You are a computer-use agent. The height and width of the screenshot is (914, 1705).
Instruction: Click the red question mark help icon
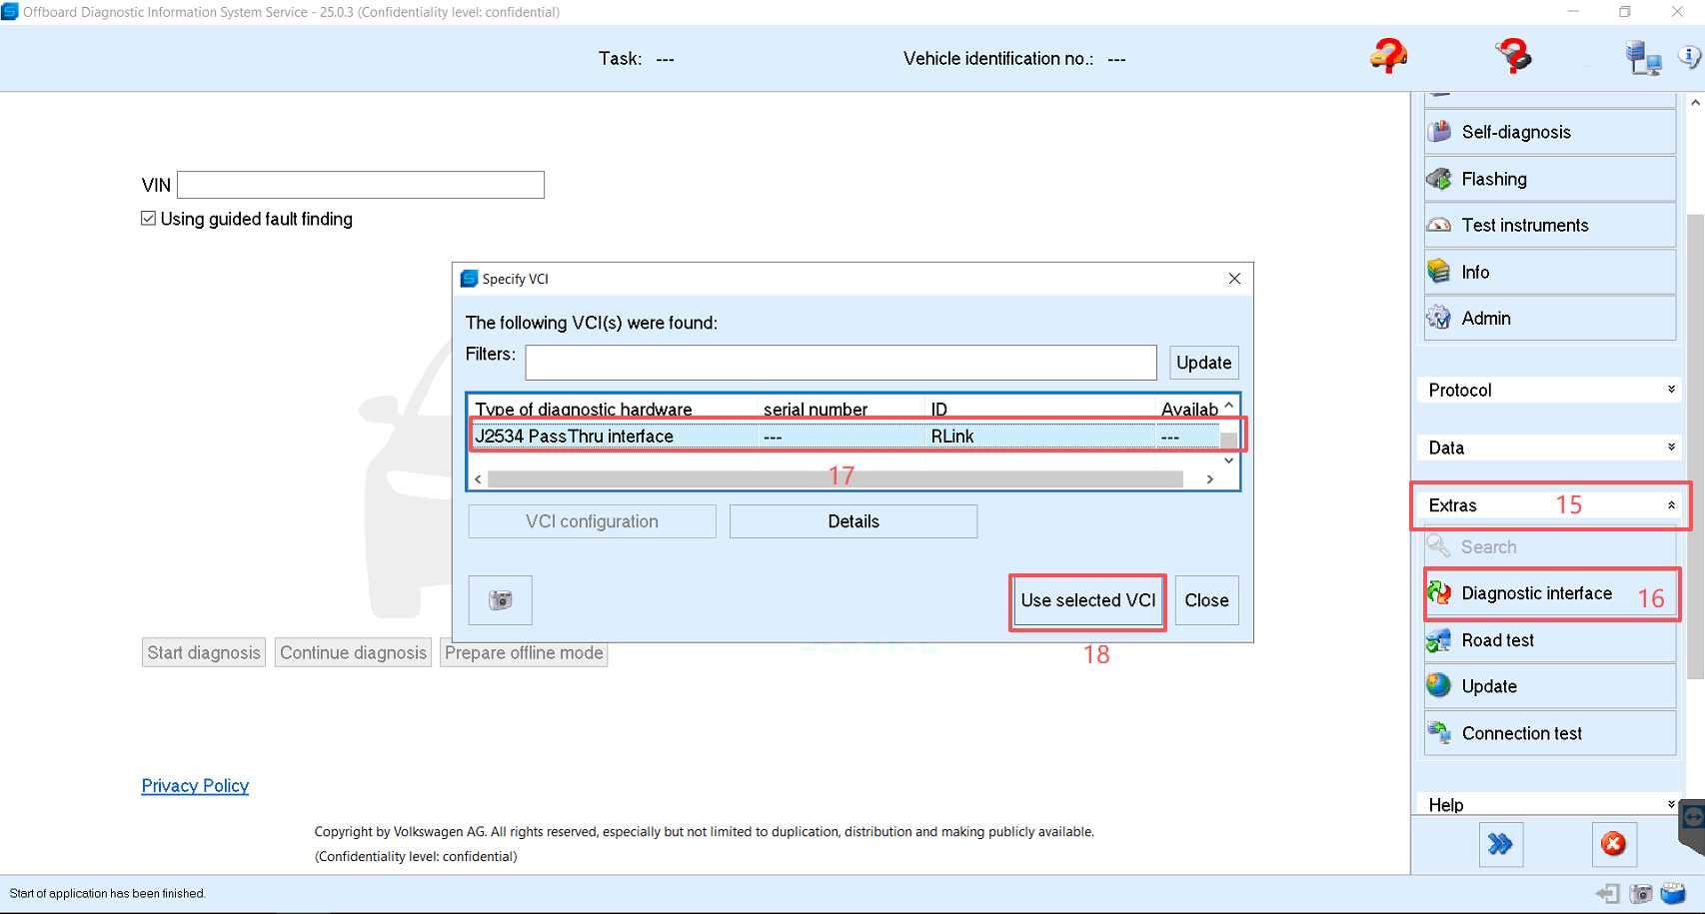point(1513,56)
